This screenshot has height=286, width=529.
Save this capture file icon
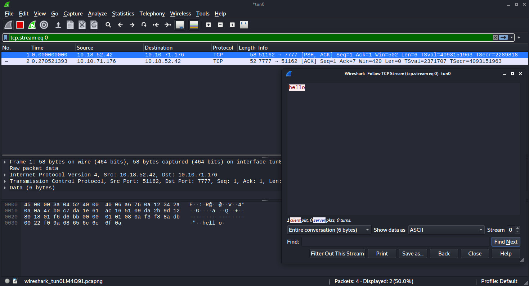[x=70, y=25]
